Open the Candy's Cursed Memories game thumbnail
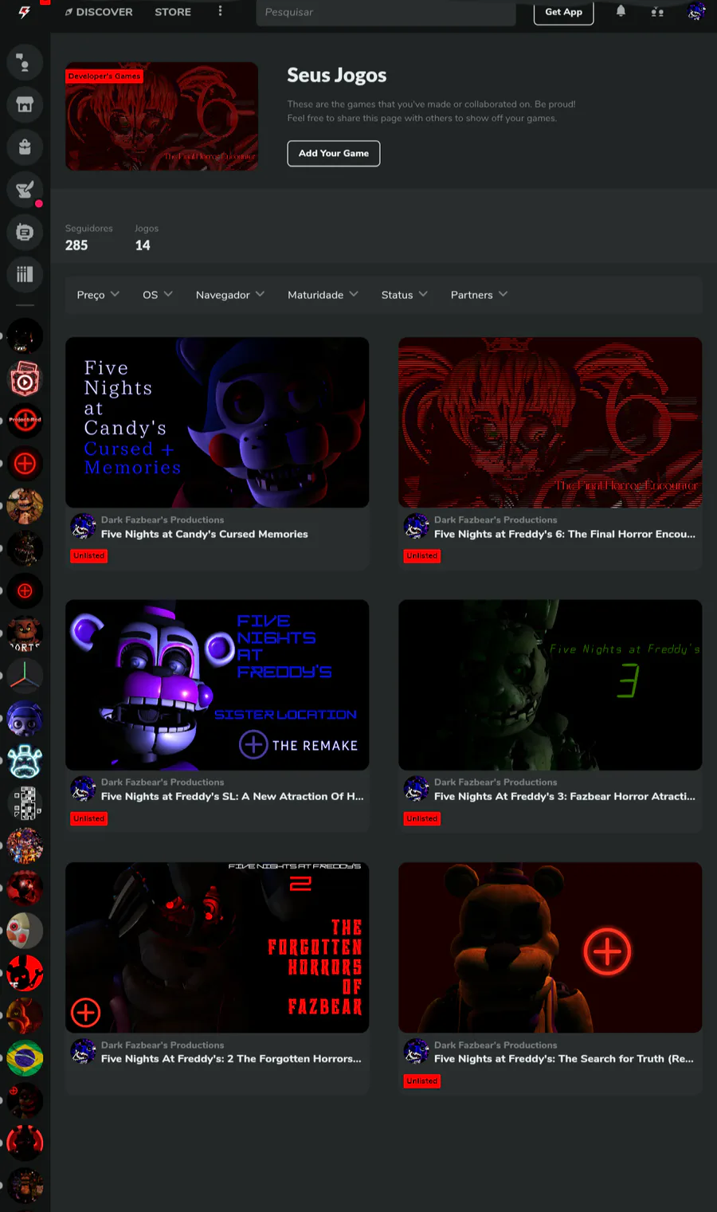Viewport: 717px width, 1212px height. (x=217, y=422)
